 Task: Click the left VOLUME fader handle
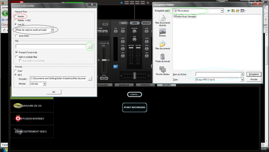click(x=131, y=48)
